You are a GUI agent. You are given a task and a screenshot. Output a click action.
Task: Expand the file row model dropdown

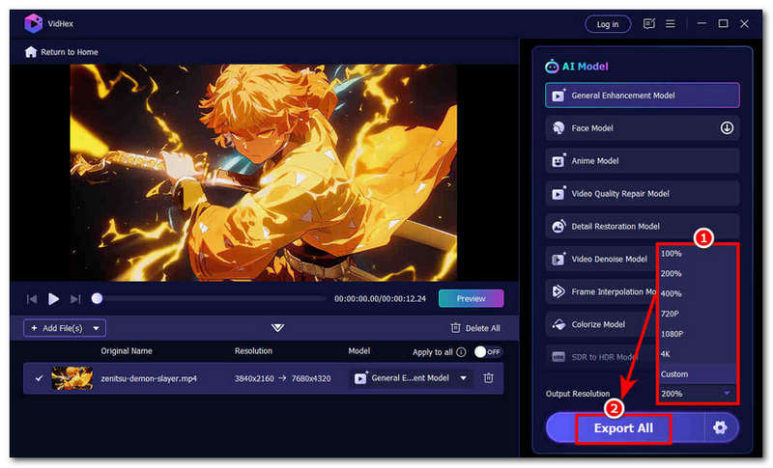point(464,378)
